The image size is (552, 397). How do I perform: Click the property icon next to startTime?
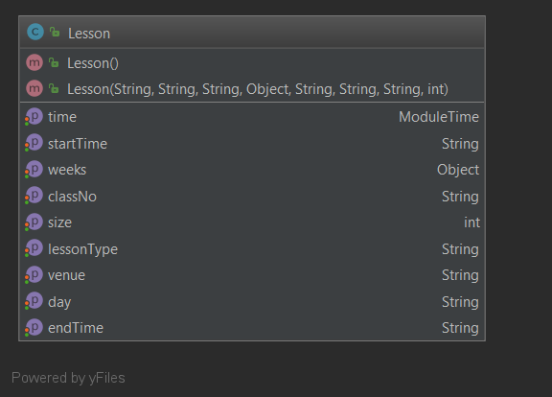(x=34, y=143)
